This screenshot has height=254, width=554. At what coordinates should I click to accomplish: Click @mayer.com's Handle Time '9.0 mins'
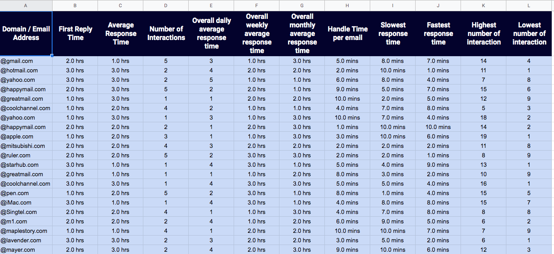tap(347, 250)
